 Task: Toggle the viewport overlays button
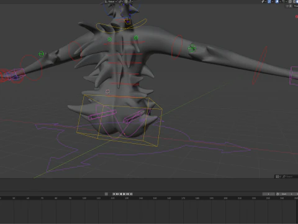click(x=277, y=1)
